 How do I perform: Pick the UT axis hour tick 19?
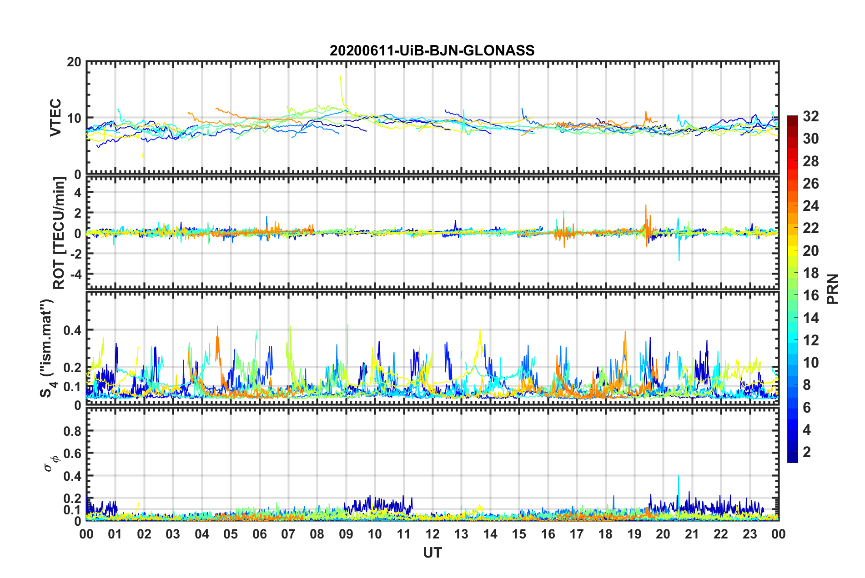pos(634,534)
